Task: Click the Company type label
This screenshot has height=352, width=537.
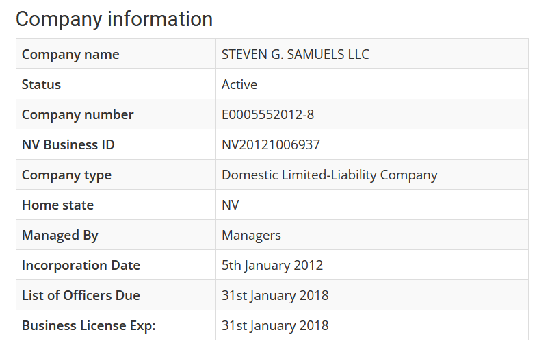Action: pyautogui.click(x=66, y=175)
